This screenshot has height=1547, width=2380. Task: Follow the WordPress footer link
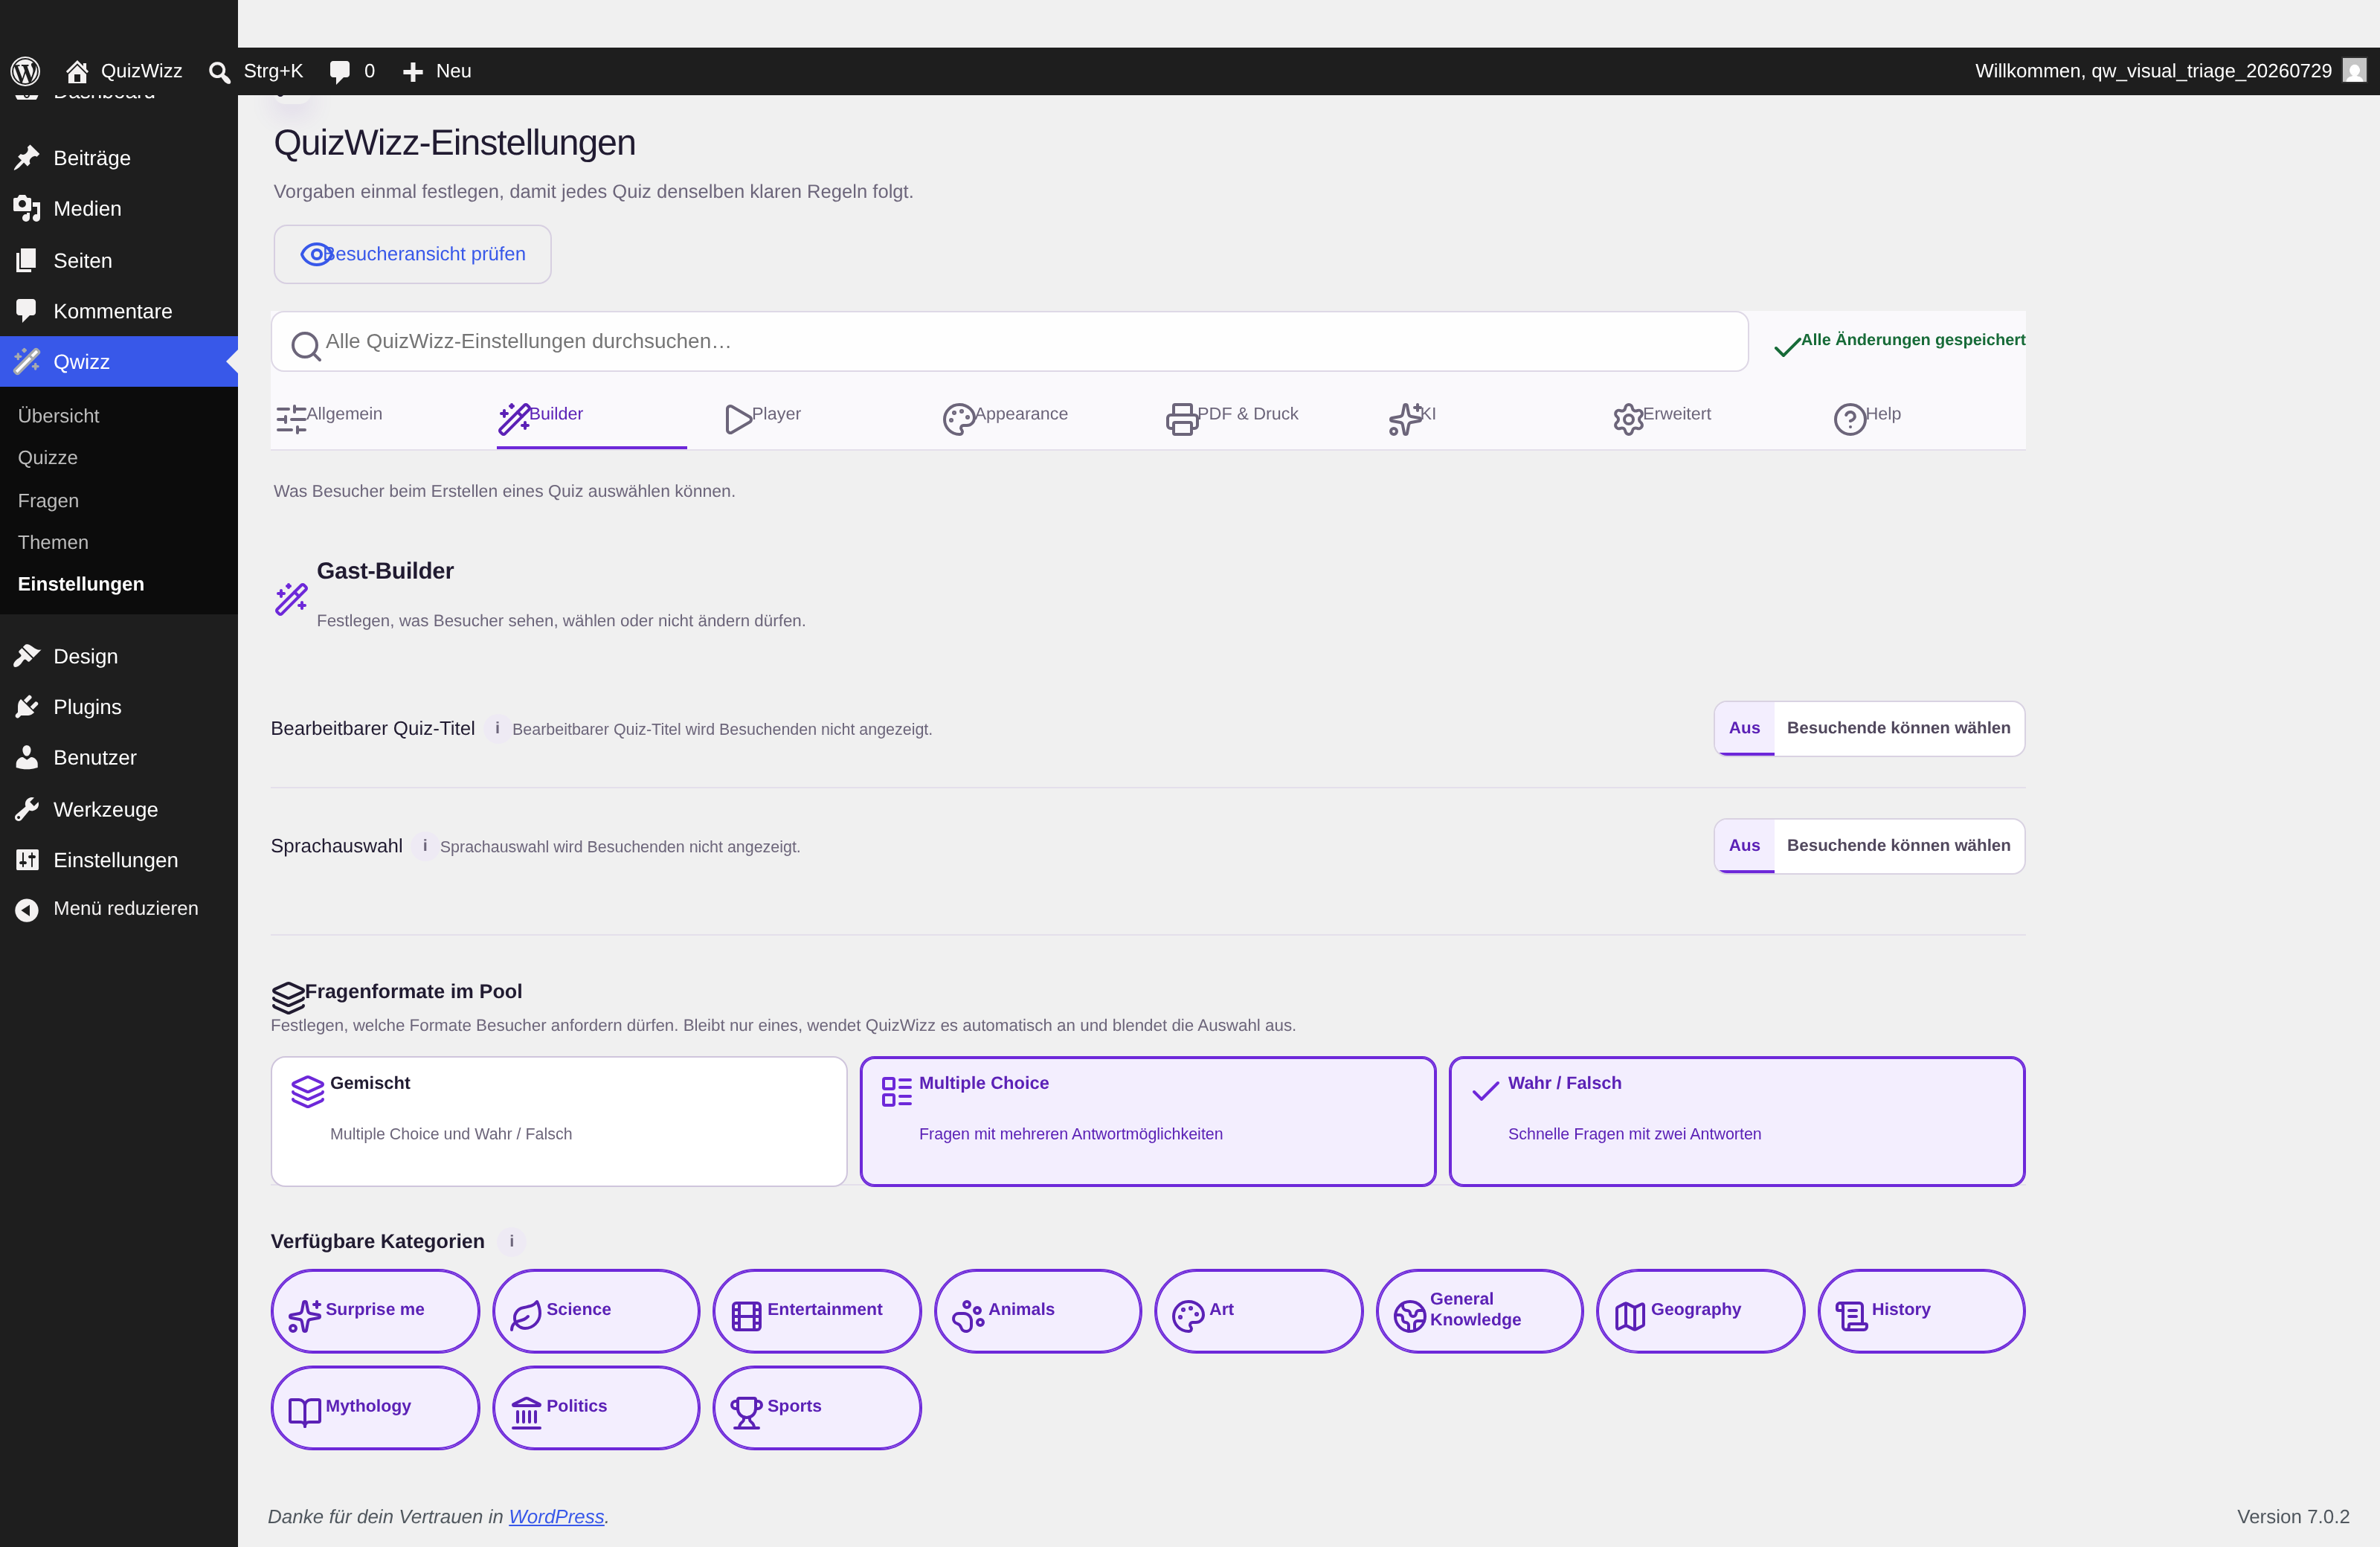tap(556, 1516)
